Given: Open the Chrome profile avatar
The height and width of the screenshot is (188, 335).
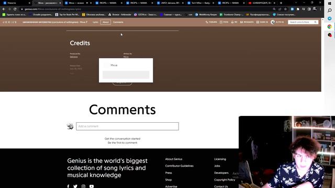Looking at the screenshot, I should click(x=315, y=9).
